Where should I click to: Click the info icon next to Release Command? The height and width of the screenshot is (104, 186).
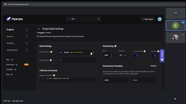pyautogui.click(x=54, y=75)
